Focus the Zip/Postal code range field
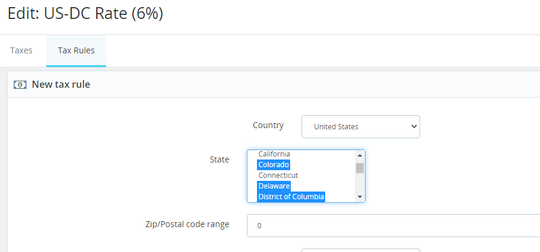This screenshot has height=252, width=540. (393, 226)
